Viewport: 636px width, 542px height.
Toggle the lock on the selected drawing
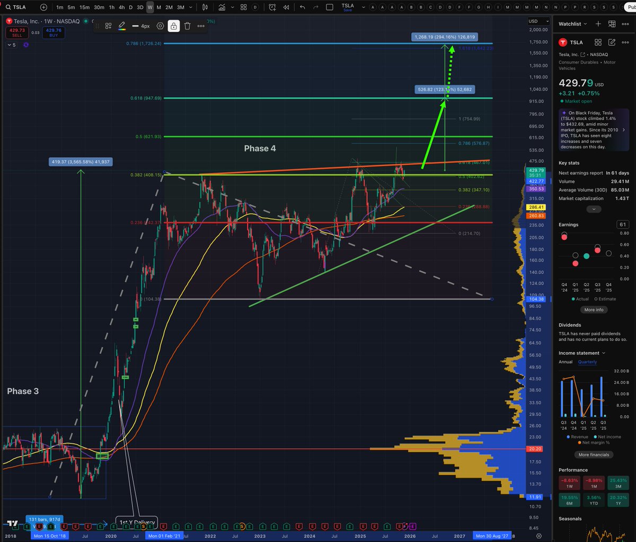click(x=173, y=25)
